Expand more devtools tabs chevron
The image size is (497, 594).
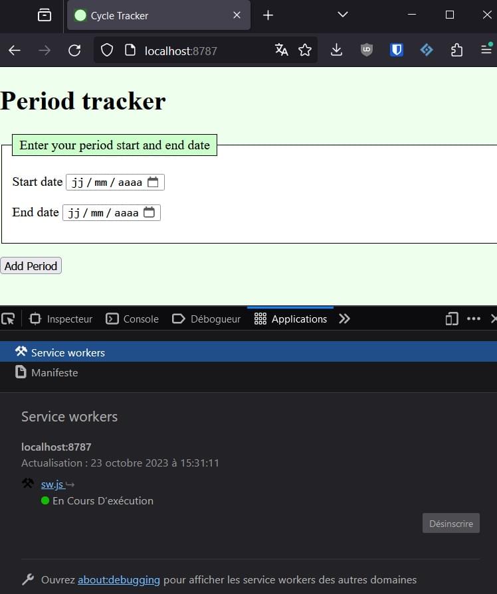pyautogui.click(x=344, y=319)
